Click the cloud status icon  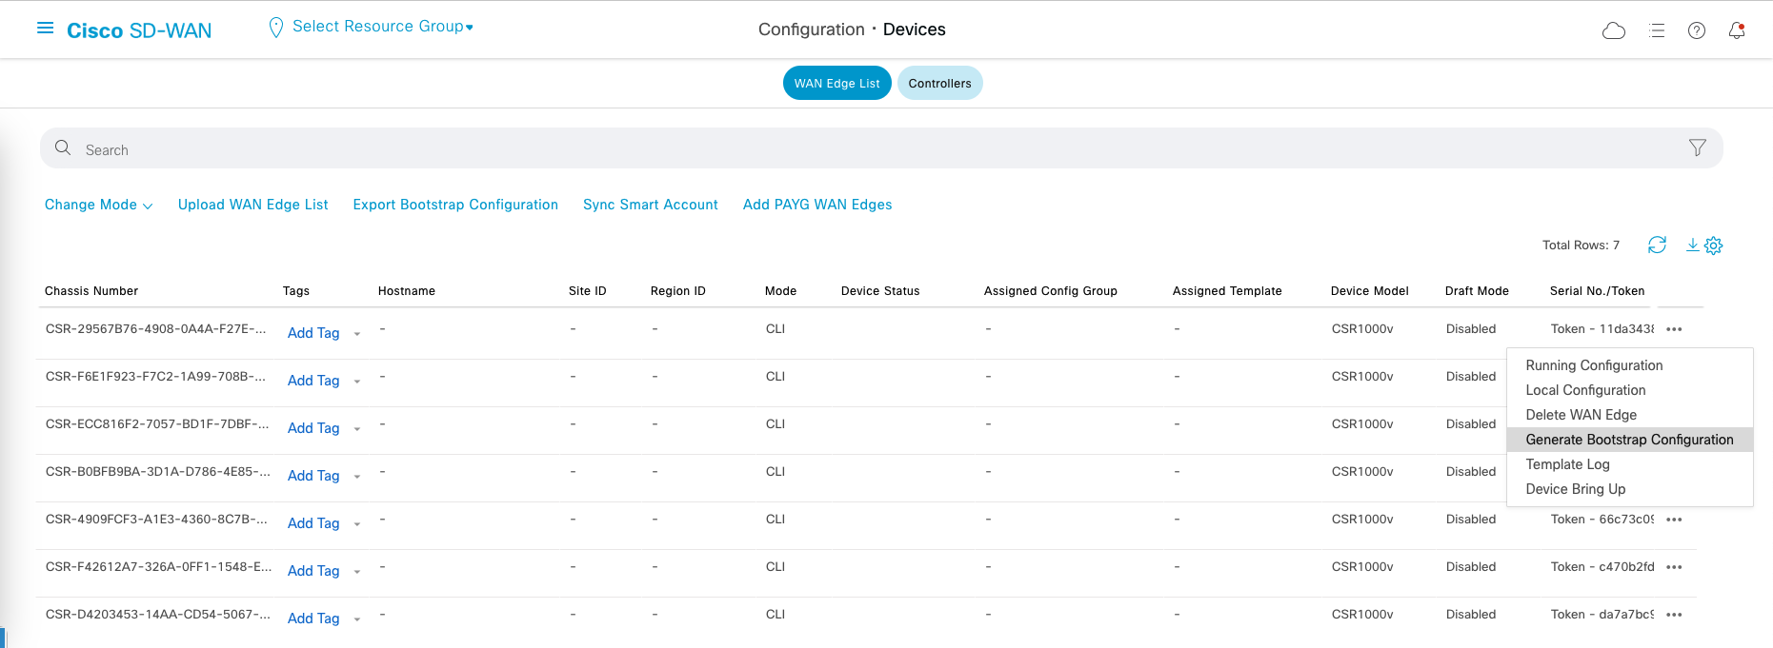[x=1613, y=30]
